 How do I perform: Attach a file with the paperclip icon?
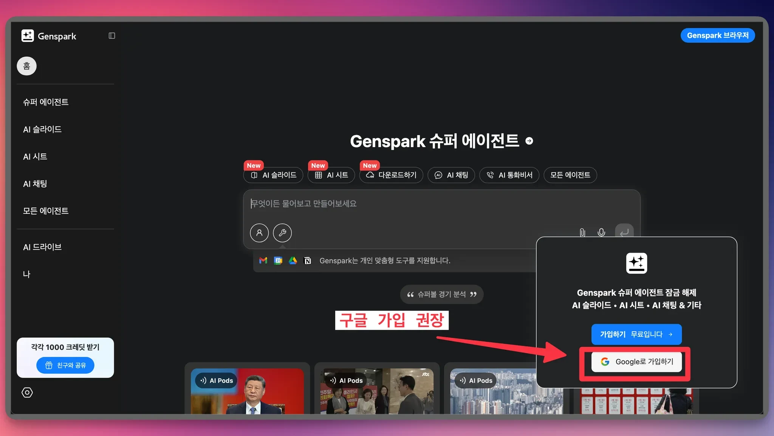pyautogui.click(x=582, y=233)
